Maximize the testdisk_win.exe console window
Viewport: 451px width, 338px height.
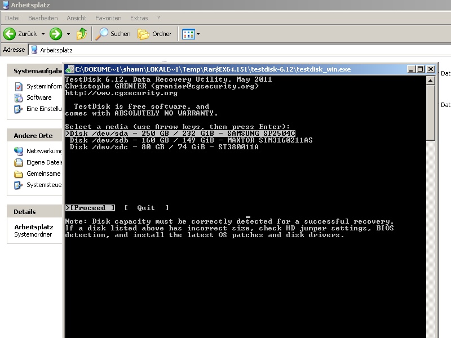coord(421,69)
